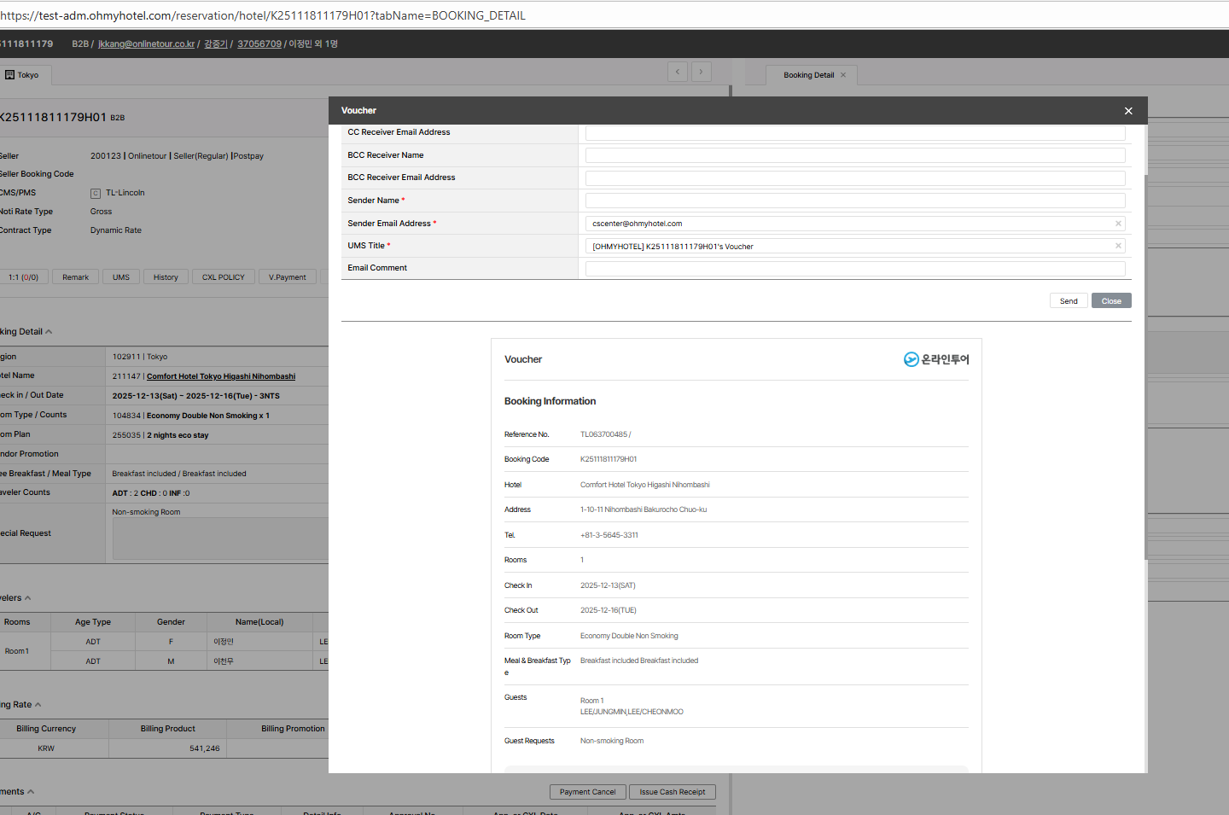Send the voucher email

click(1069, 301)
